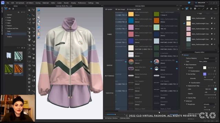Expand the Hanger folder in Library
Screen dimensions: 220x123
pyautogui.click(x=6, y=20)
